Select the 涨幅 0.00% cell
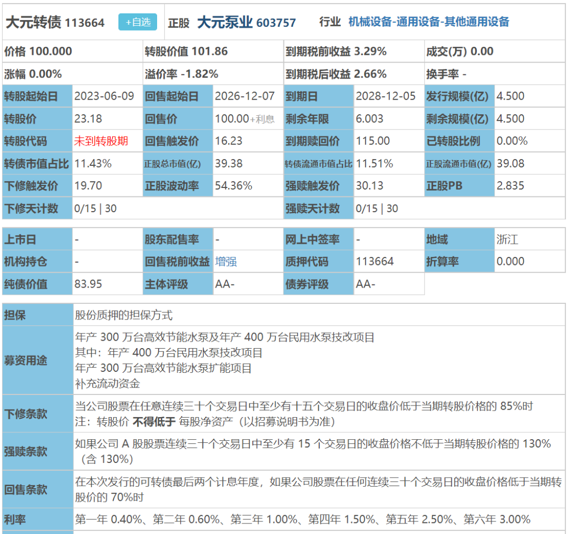 [x=73, y=74]
